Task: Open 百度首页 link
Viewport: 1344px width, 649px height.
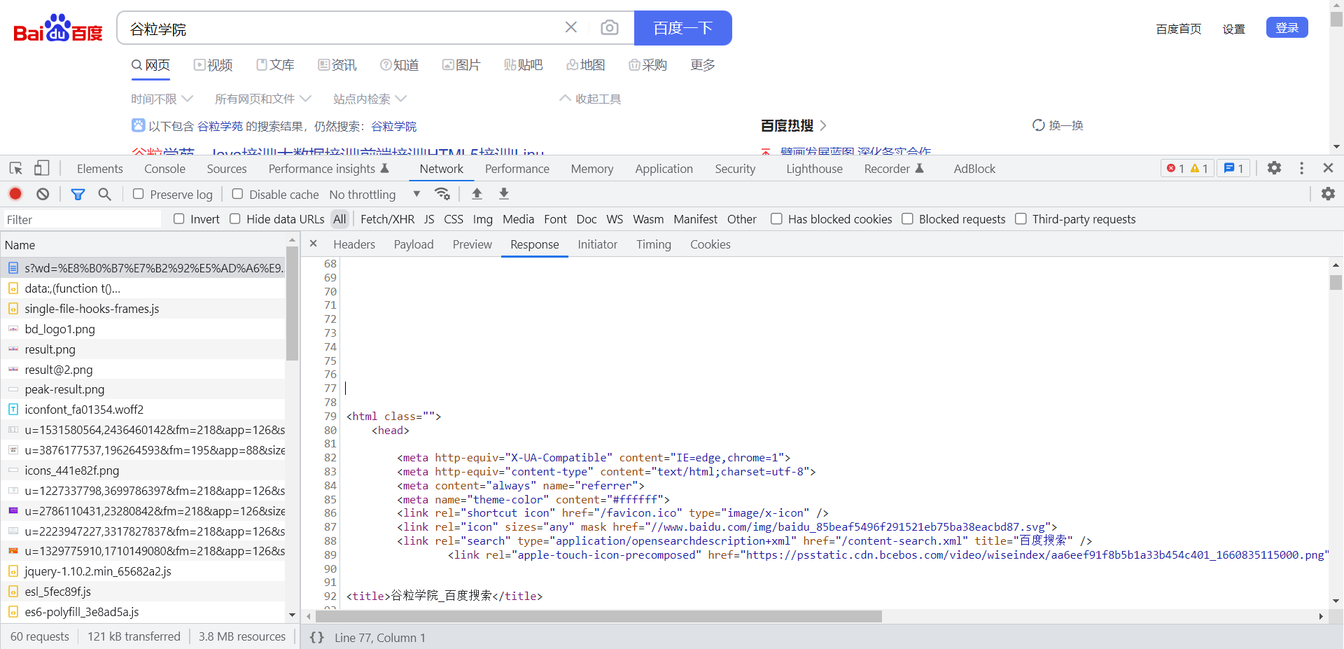Action: [1179, 29]
